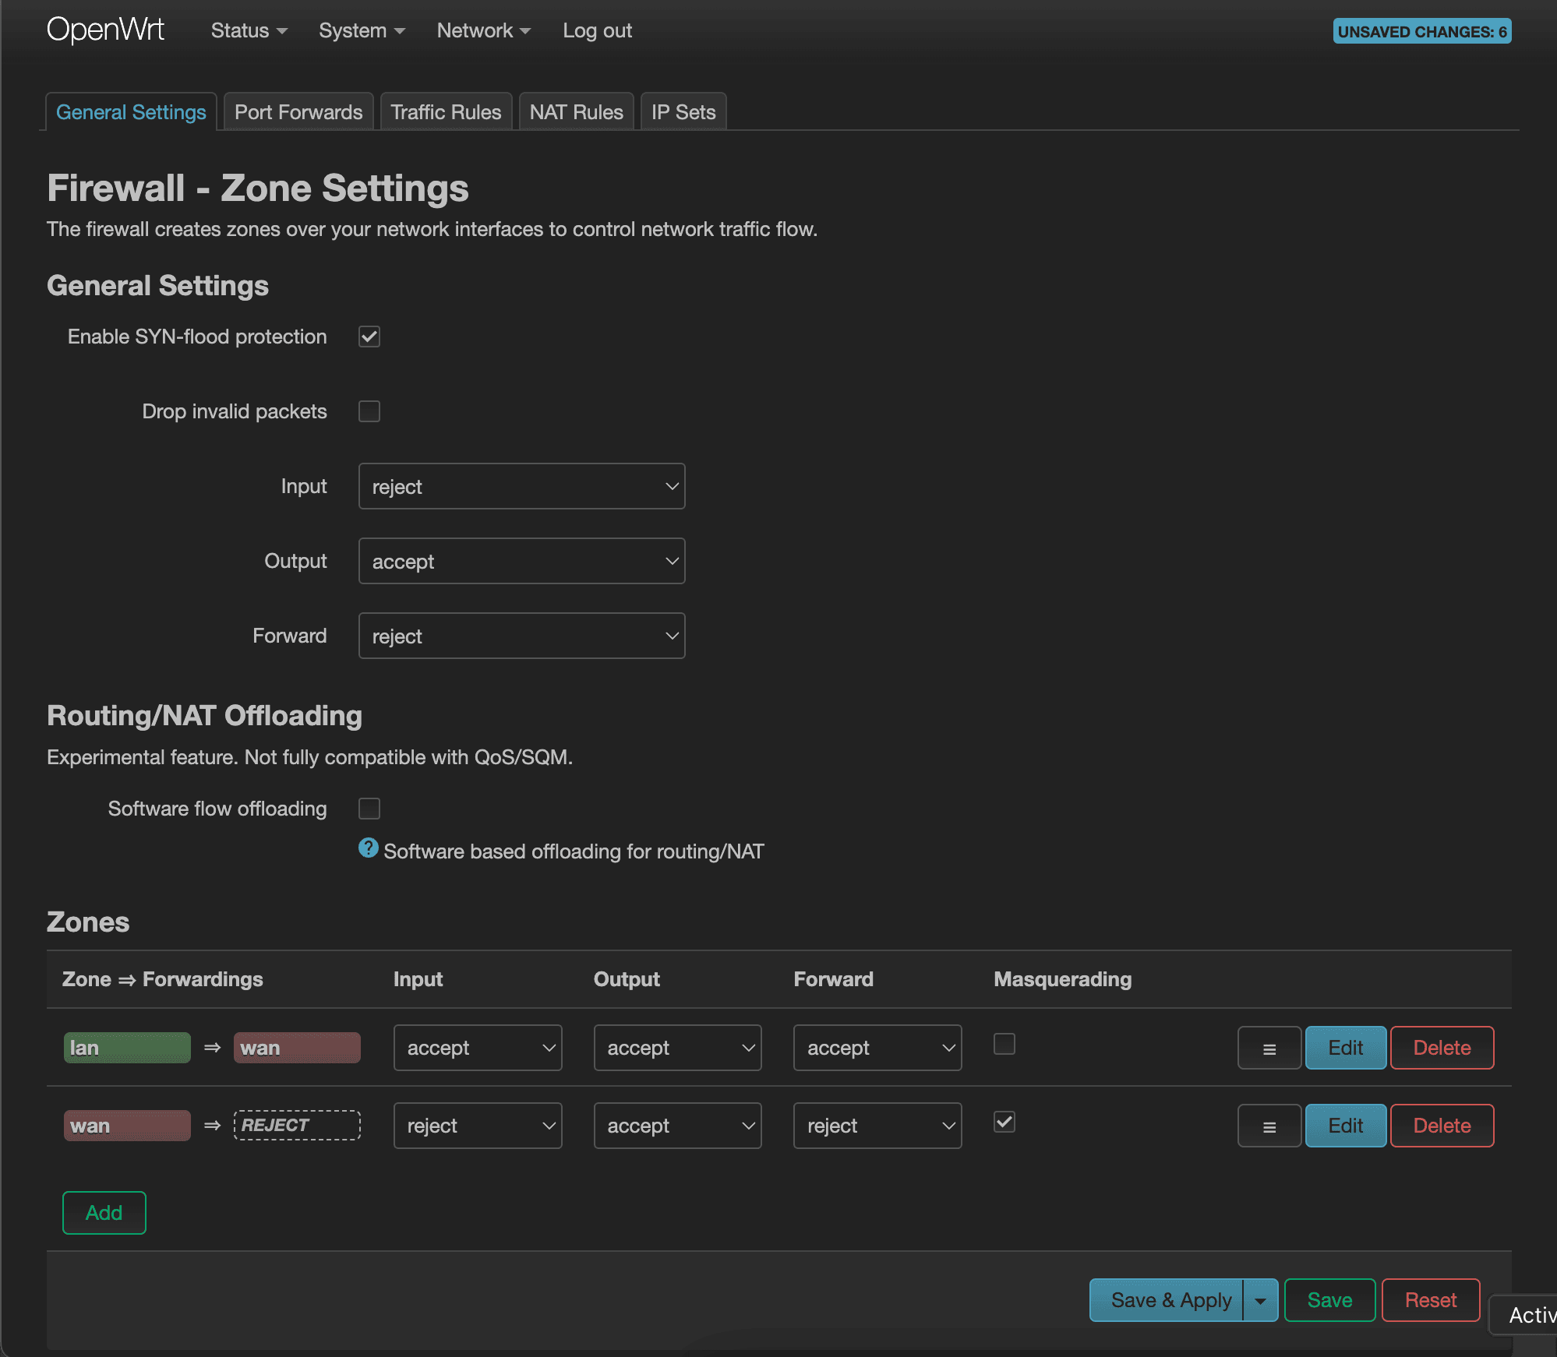
Task: Expand the Save & Apply dropdown arrow
Action: (1260, 1300)
